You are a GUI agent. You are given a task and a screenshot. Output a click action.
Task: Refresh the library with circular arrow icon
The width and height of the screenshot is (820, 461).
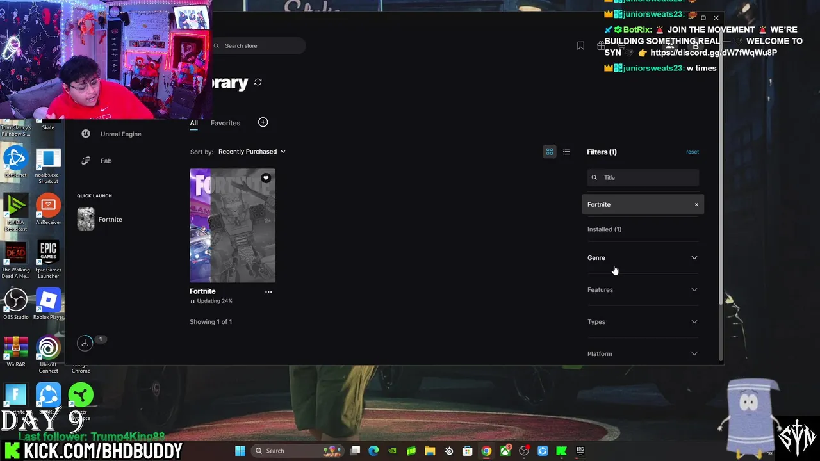[258, 82]
